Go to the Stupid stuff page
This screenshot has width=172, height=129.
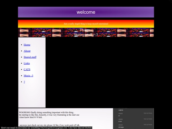click(30, 57)
